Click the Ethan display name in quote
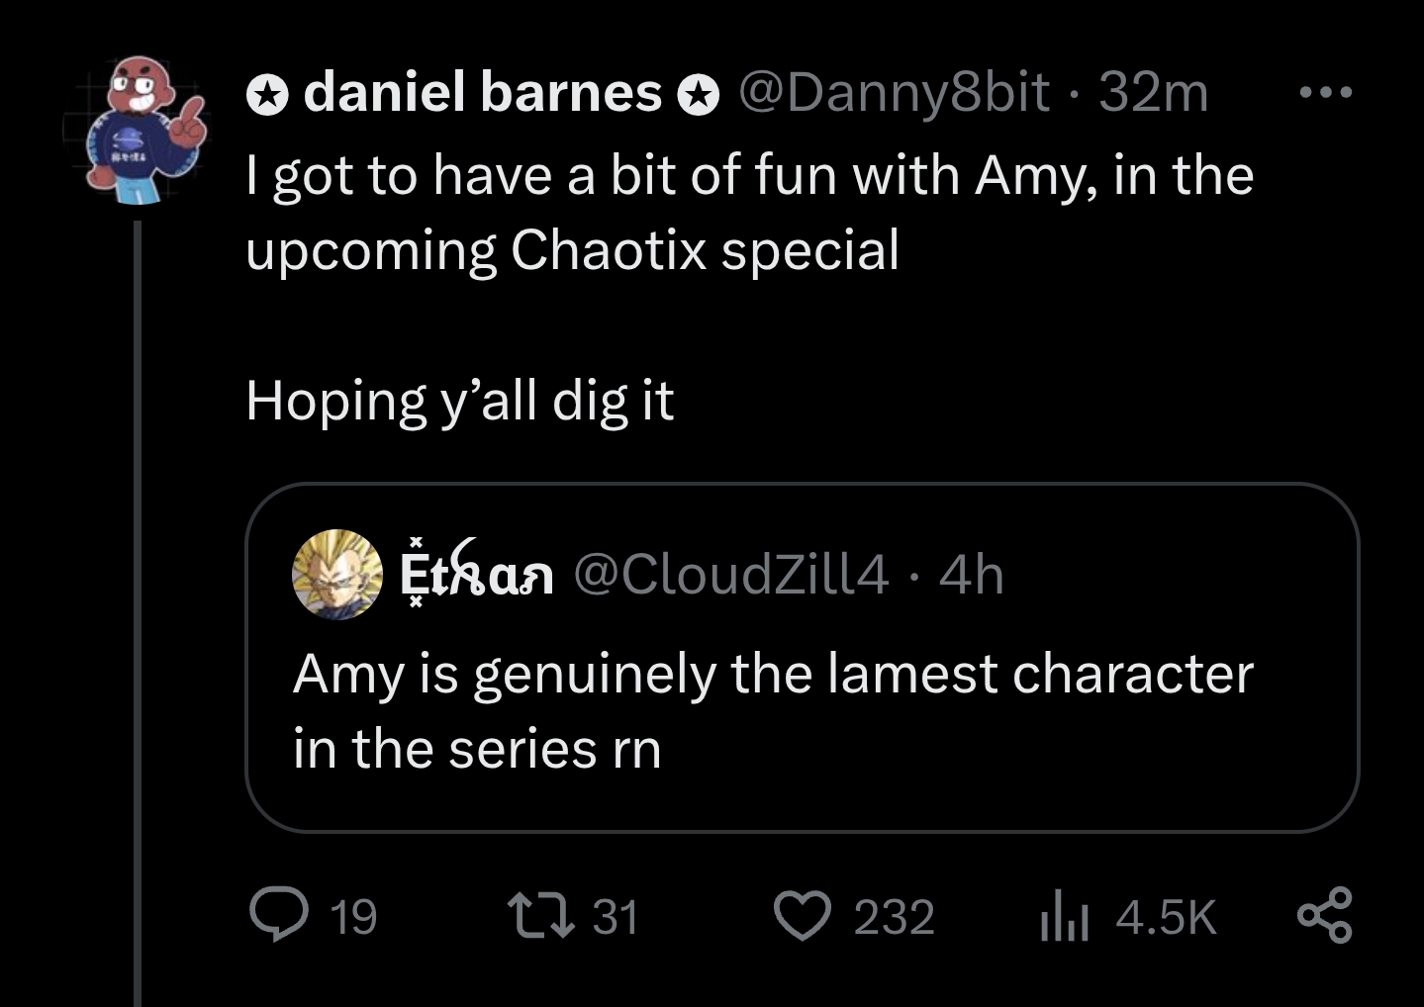 [476, 574]
